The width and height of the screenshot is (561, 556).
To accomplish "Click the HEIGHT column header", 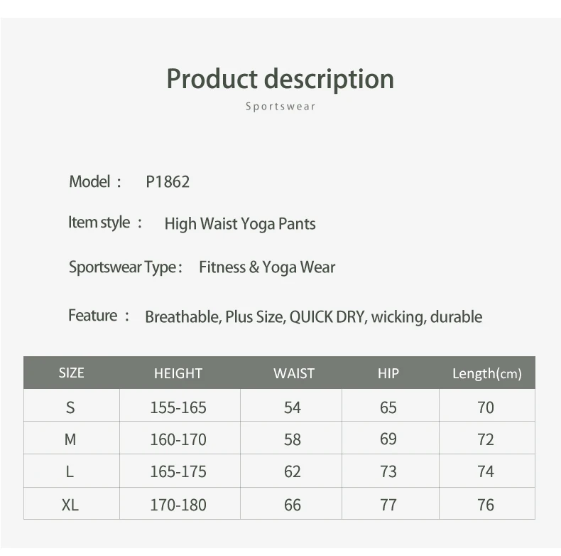I will [178, 373].
